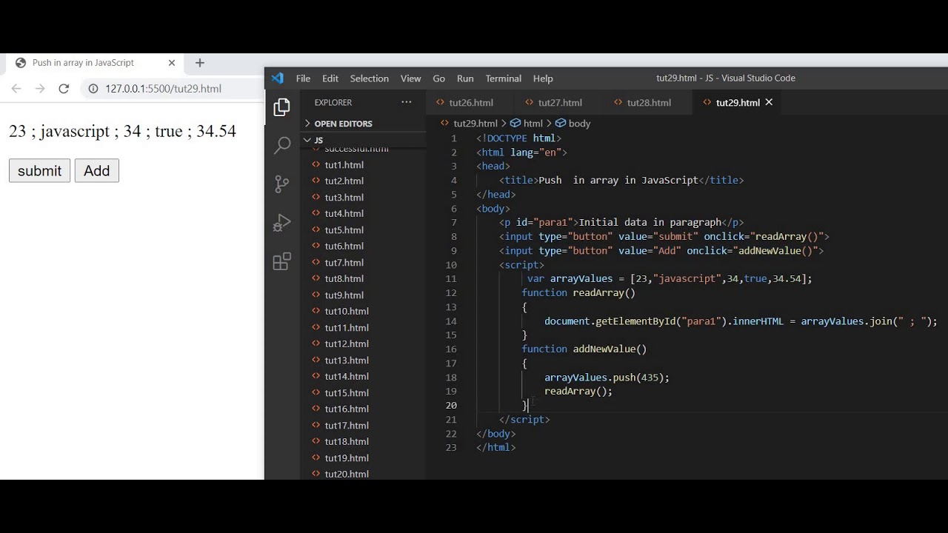
Task: Open tut4.html in the Explorer
Action: coord(344,213)
